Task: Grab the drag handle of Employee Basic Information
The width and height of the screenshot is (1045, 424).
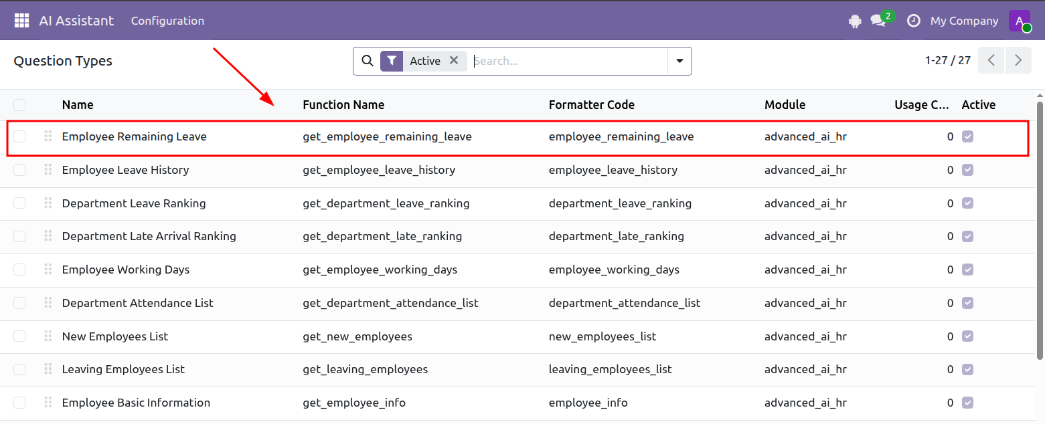Action: pos(48,403)
